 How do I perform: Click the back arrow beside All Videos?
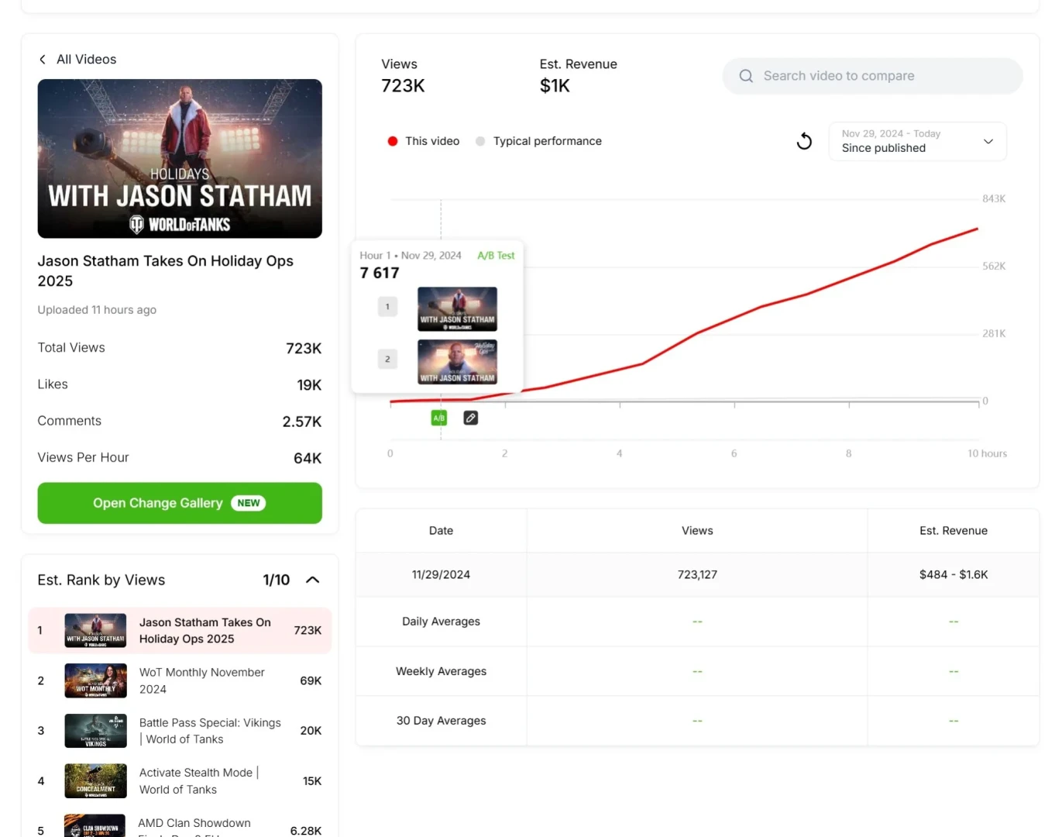[43, 60]
